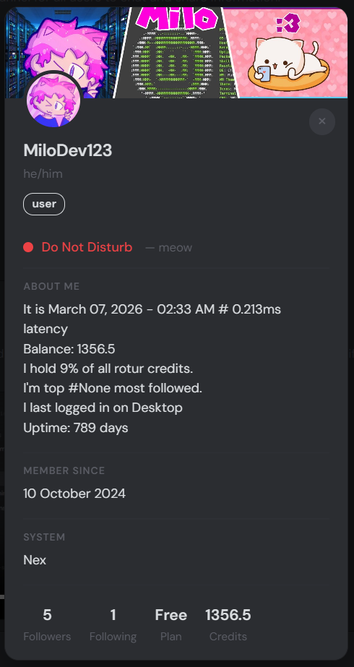Close the MiloDev123 profile card
The width and height of the screenshot is (354, 667).
pos(322,121)
